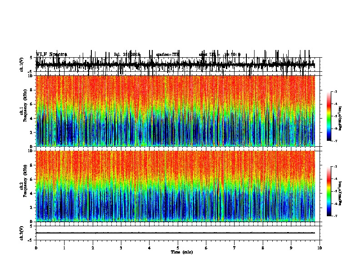Click the ch.1 spectrogram color bar
360x278 pixels.
tap(329, 116)
